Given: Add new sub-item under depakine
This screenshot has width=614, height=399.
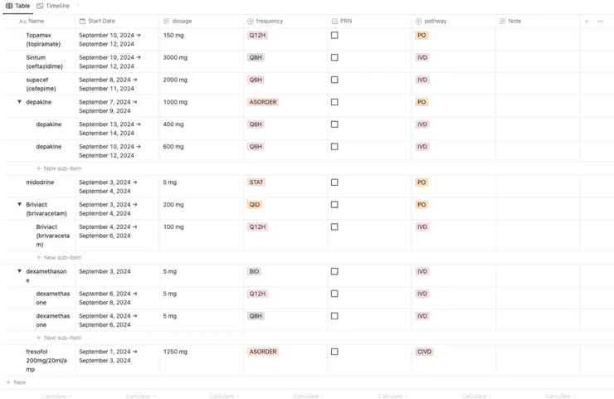Looking at the screenshot, I should [x=59, y=168].
